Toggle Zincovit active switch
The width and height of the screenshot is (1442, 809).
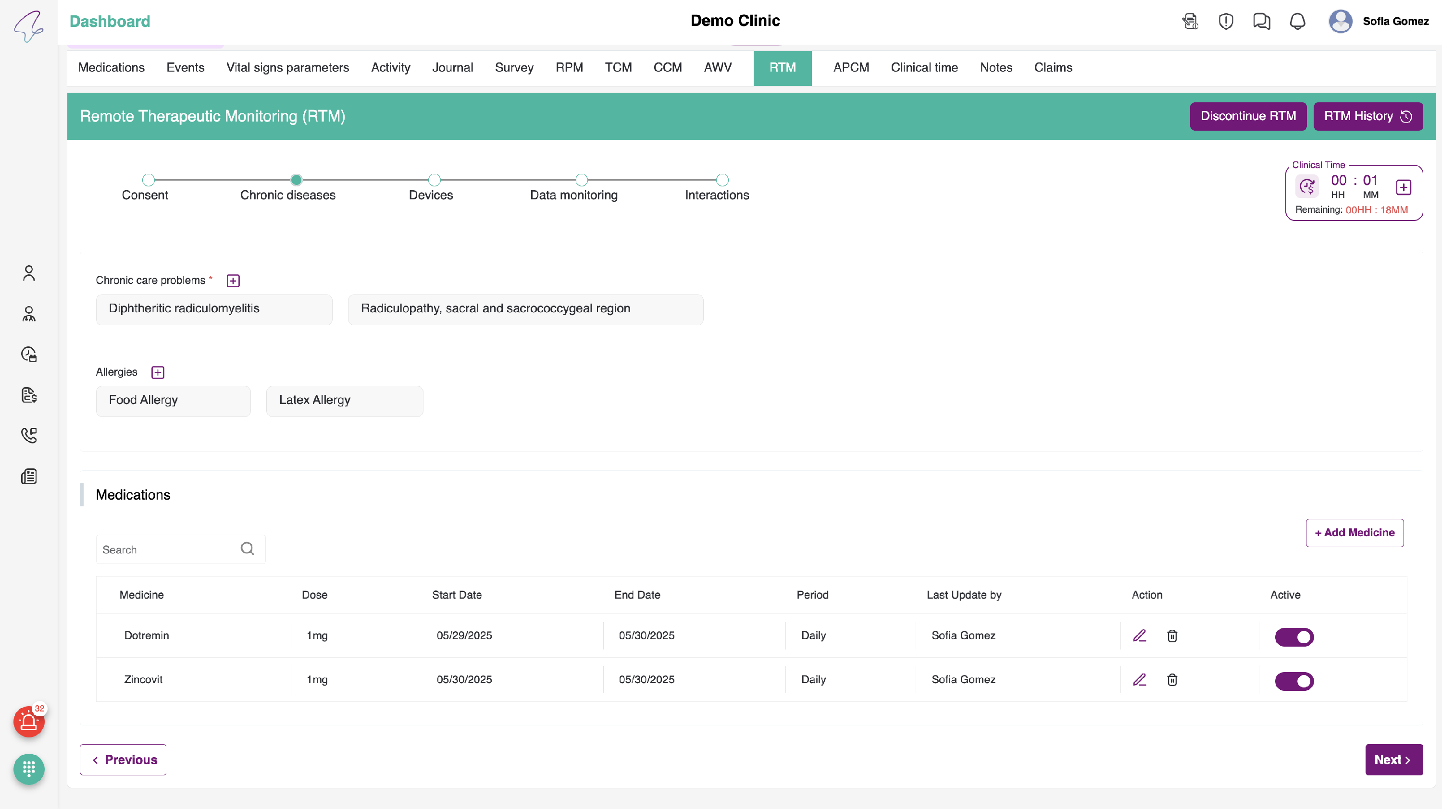(1294, 681)
